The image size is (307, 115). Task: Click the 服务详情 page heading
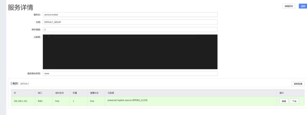pyautogui.click(x=20, y=7)
